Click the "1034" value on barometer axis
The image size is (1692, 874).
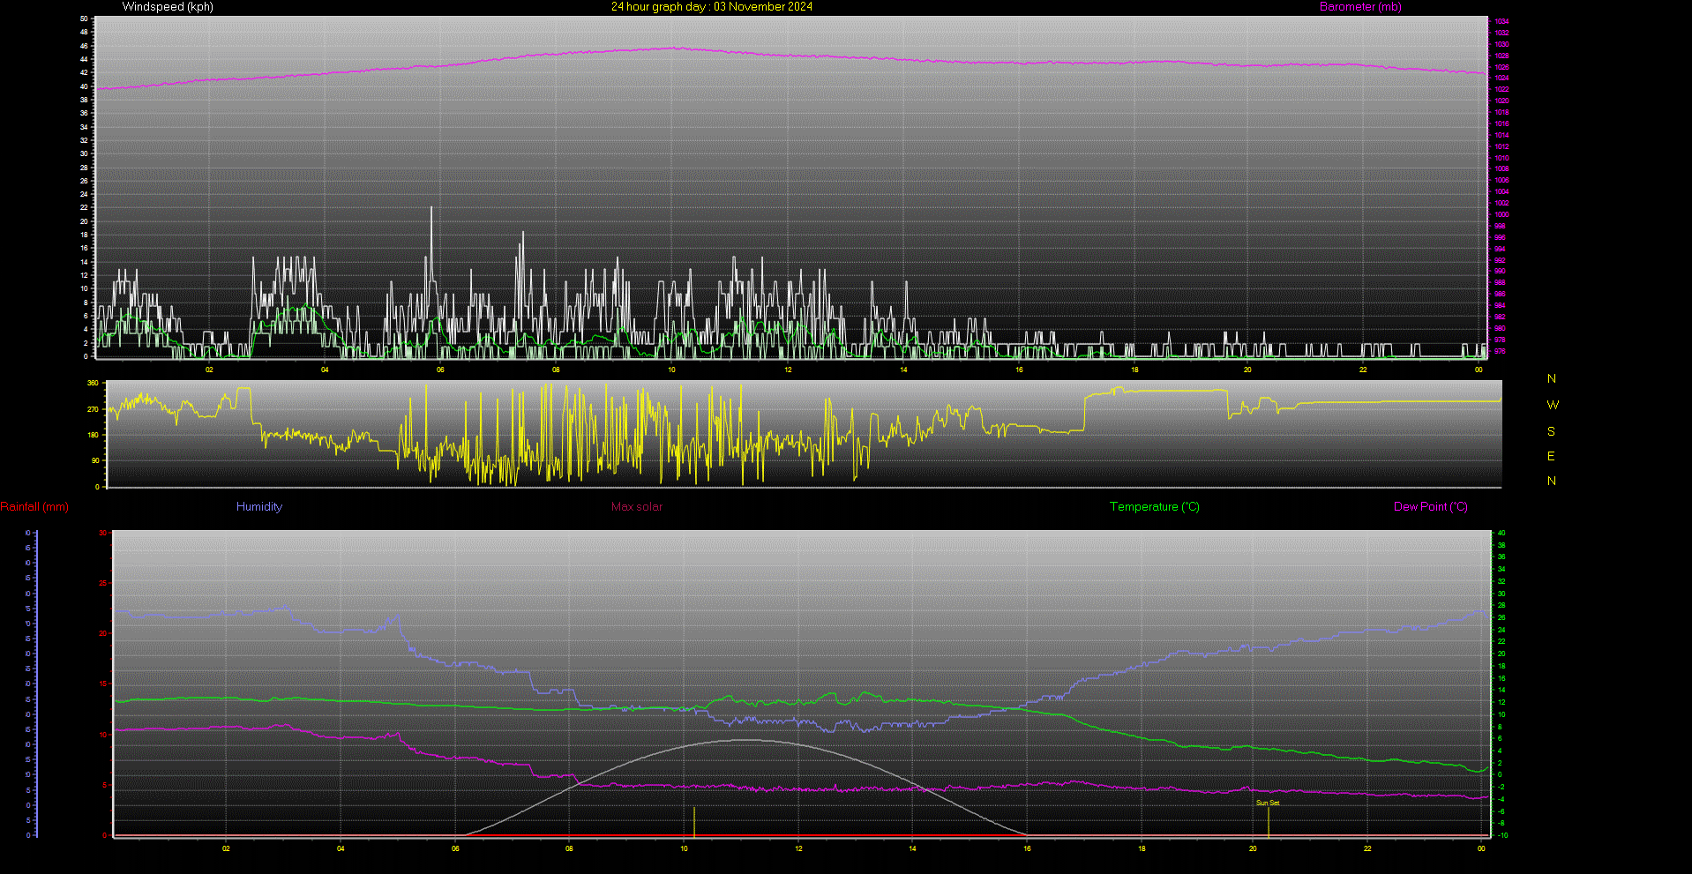1501,21
